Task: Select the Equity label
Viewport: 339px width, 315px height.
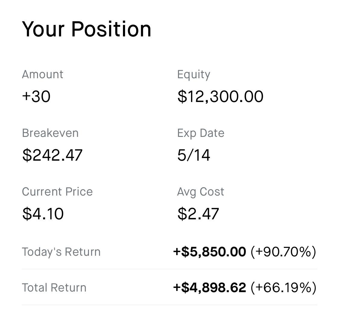Action: pos(193,74)
